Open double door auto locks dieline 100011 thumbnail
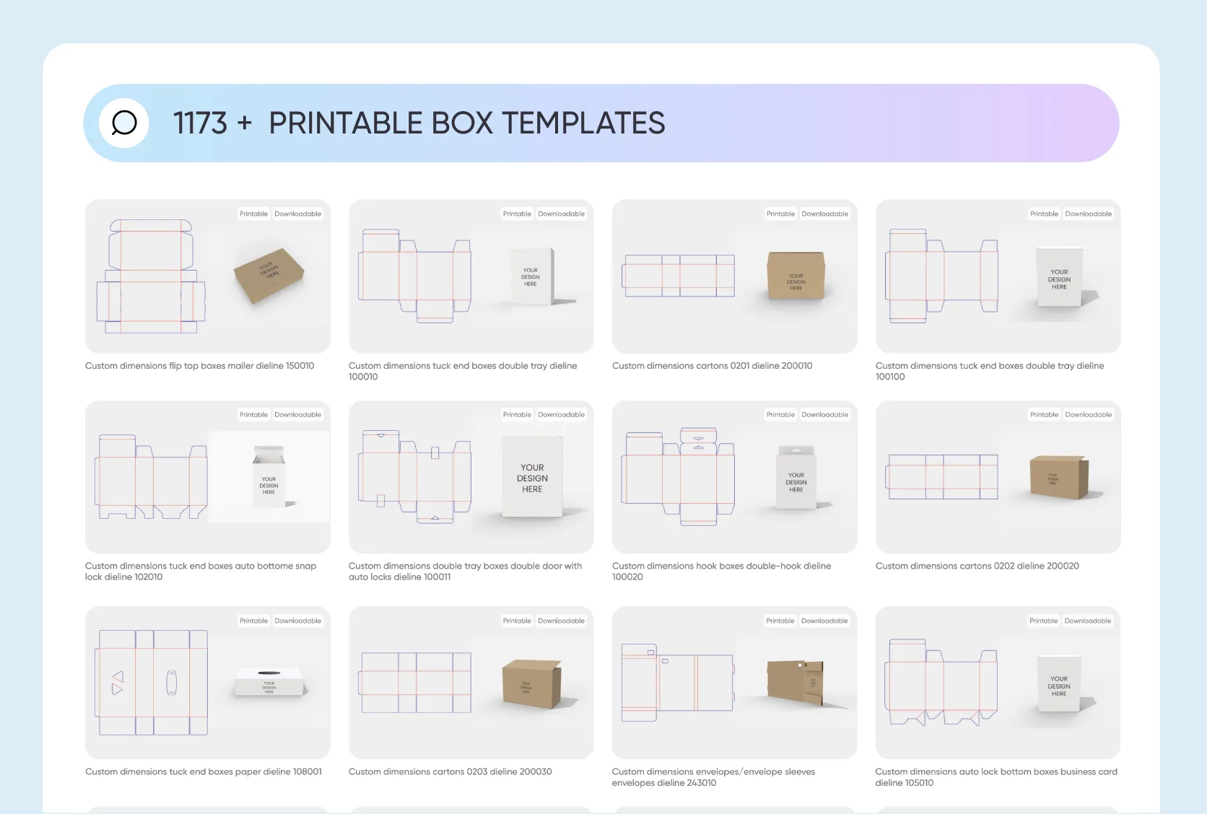 (471, 477)
